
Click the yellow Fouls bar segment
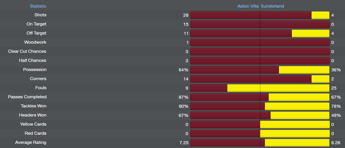point(278,88)
